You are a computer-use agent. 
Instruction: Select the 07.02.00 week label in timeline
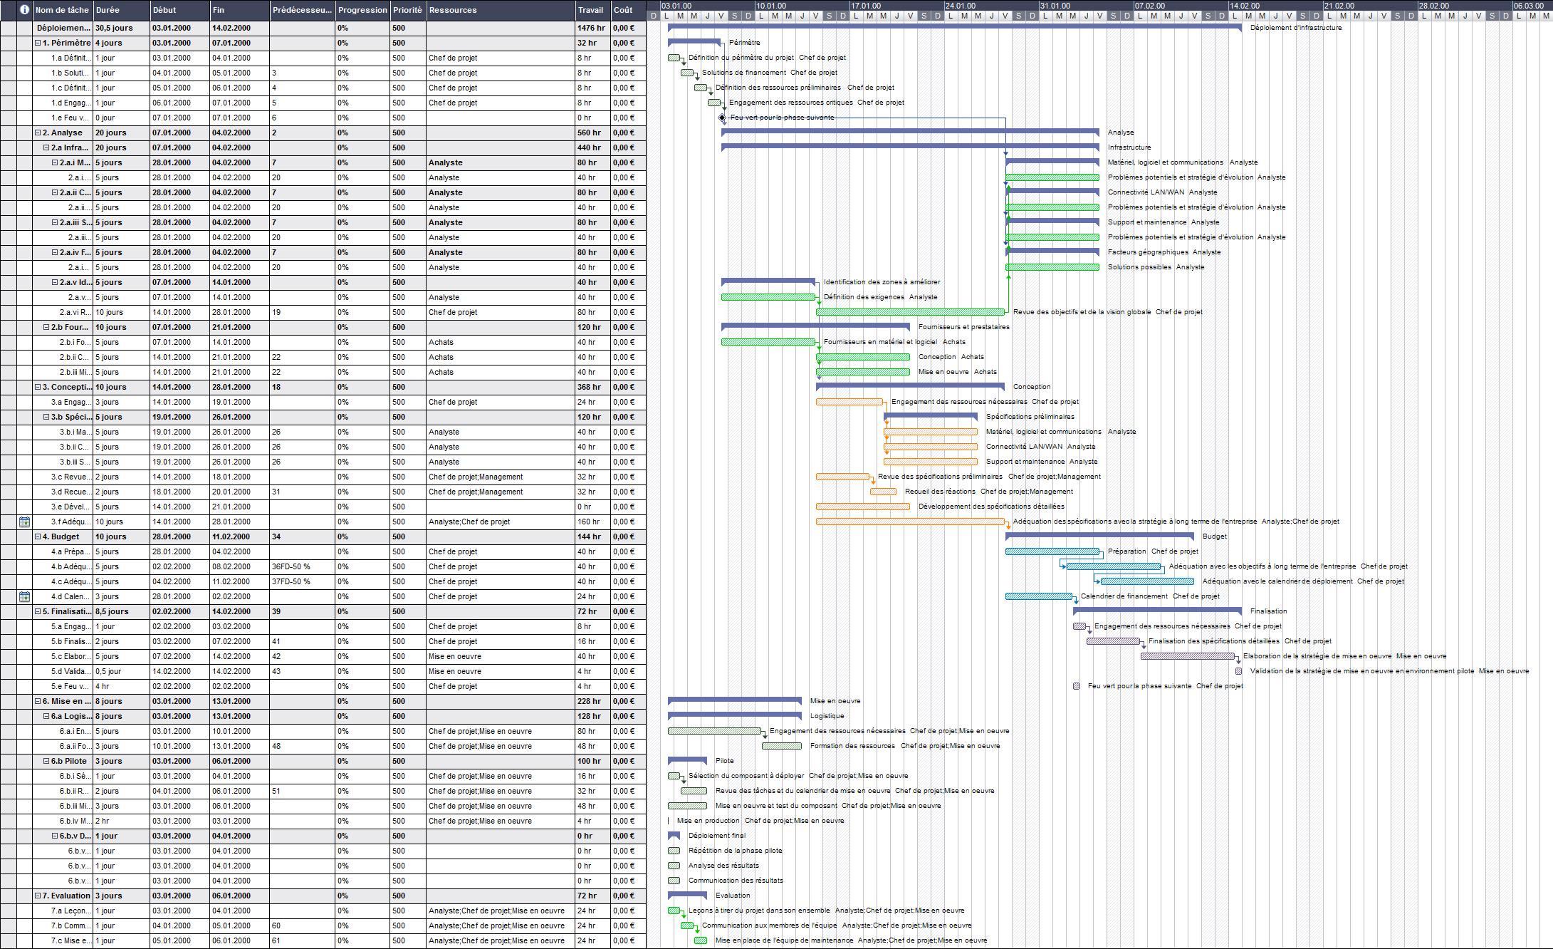(x=1150, y=6)
